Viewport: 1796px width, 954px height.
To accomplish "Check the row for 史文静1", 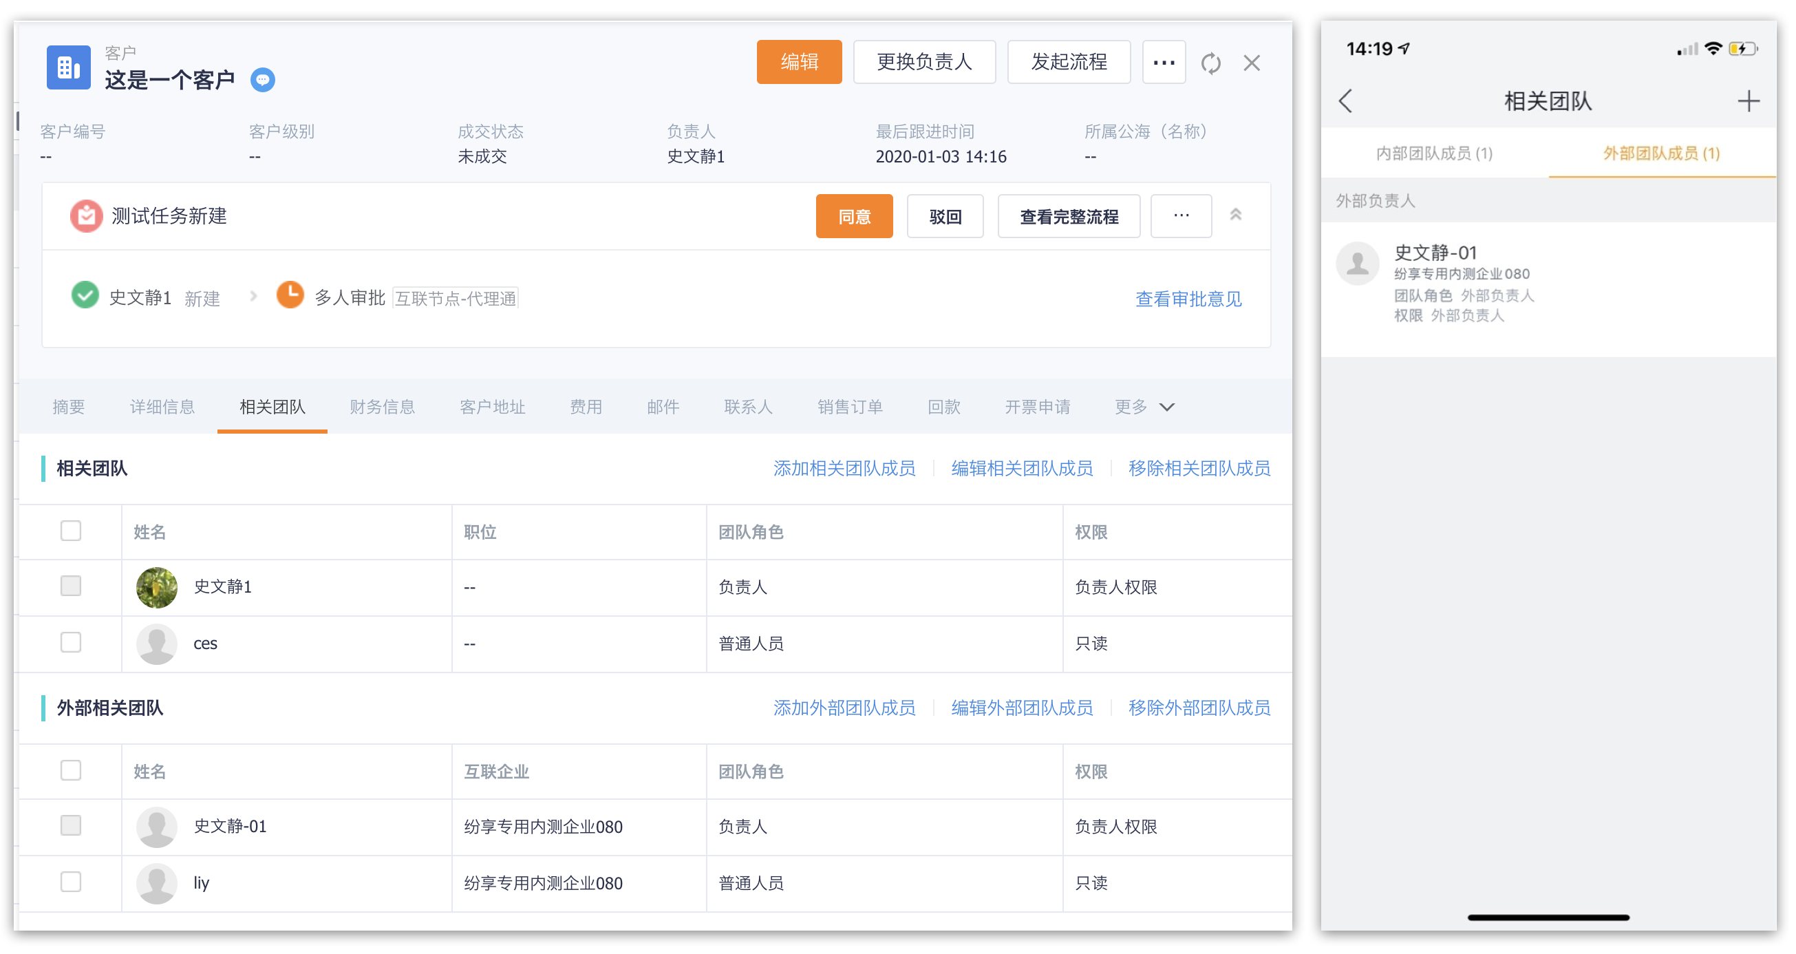I will click(70, 586).
